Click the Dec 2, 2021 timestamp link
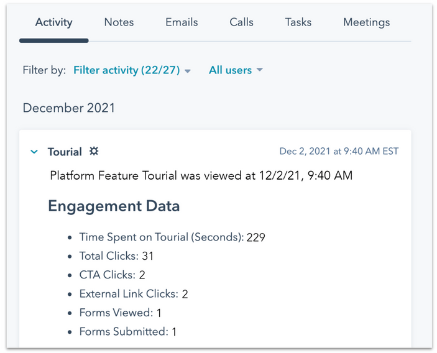This screenshot has height=353, width=437. pos(339,151)
